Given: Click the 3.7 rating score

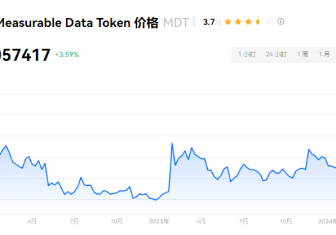Looking at the screenshot, I should [209, 22].
